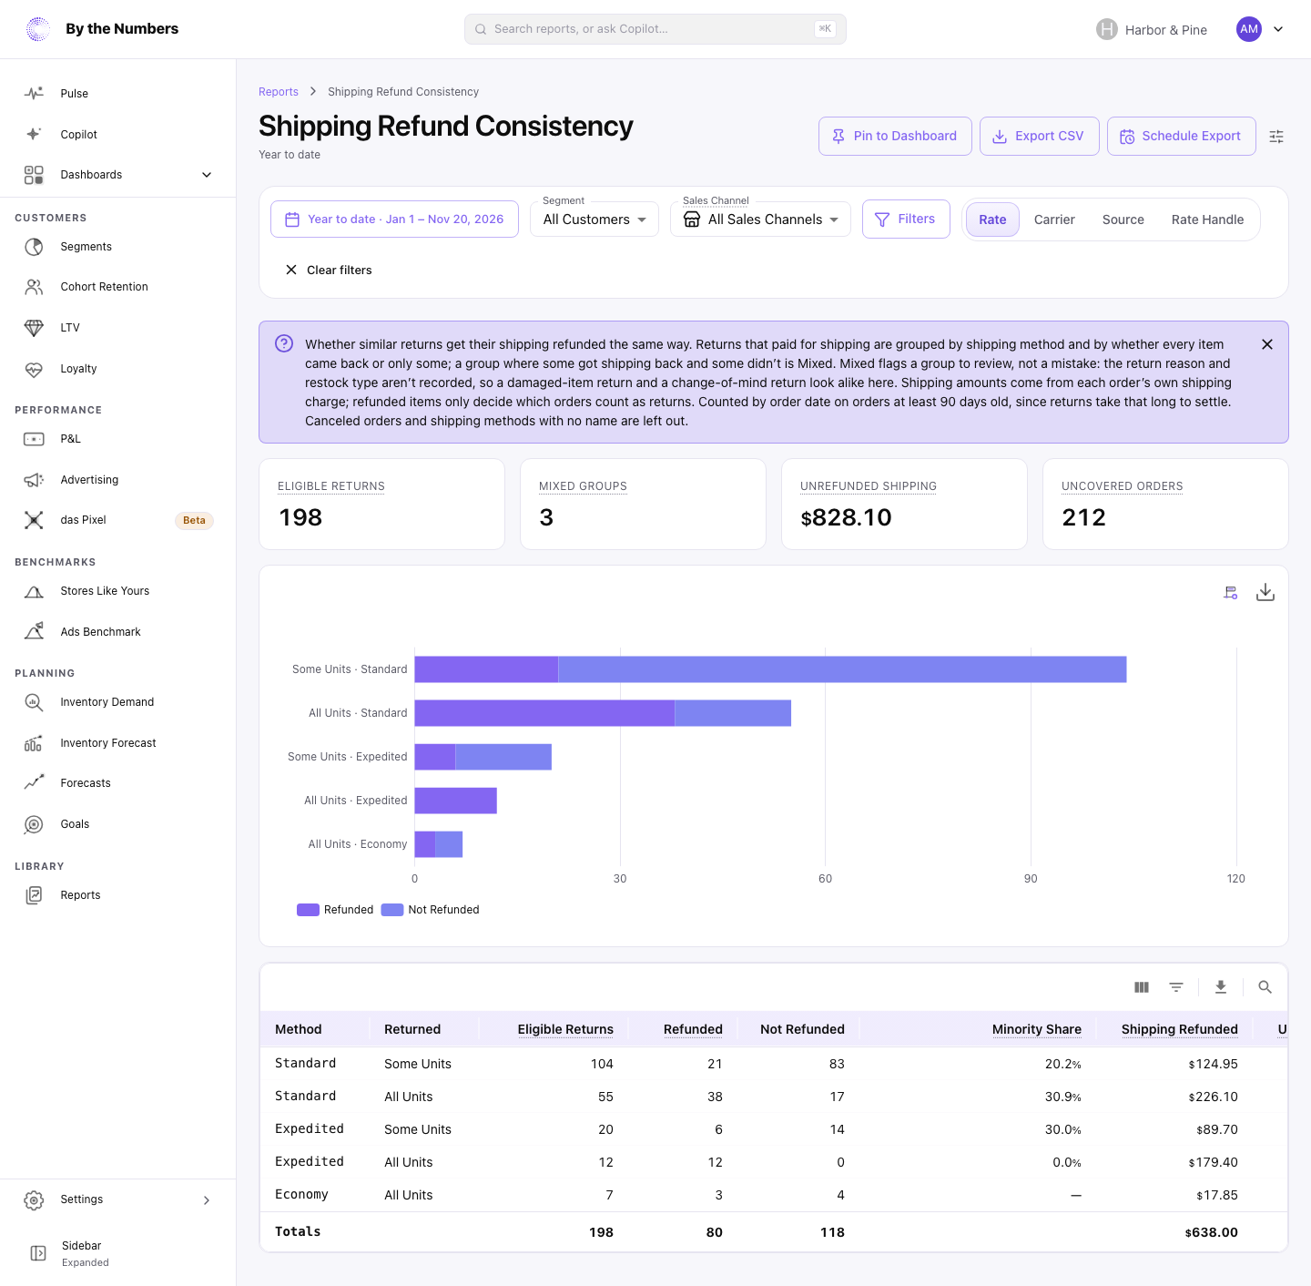Image resolution: width=1311 pixels, height=1286 pixels.
Task: Switch grouping to Source
Action: pos(1123,219)
